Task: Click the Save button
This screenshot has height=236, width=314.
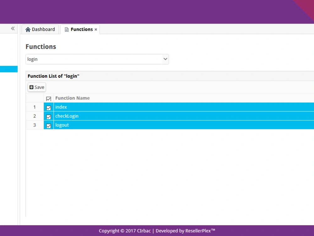Action: (36, 87)
